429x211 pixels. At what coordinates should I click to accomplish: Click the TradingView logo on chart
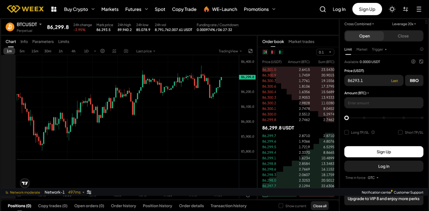[x=25, y=183]
